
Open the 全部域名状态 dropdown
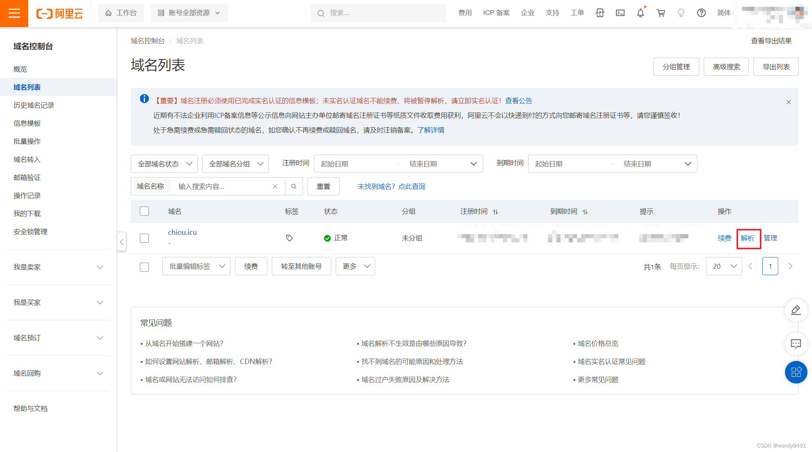tap(164, 164)
